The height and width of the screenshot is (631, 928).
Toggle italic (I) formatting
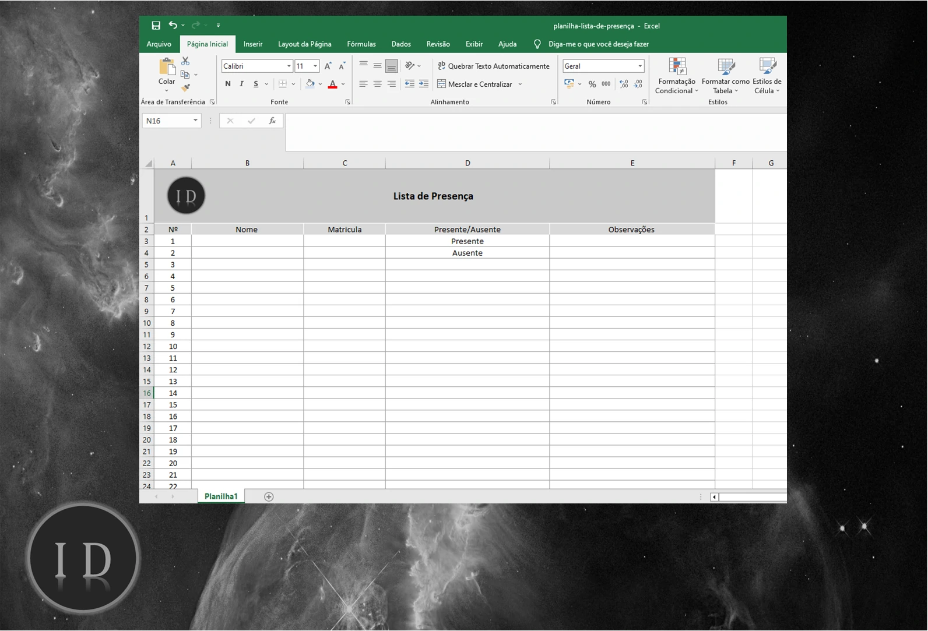tap(241, 84)
